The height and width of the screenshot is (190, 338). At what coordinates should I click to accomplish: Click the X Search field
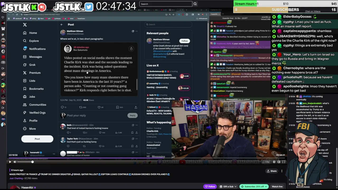click(168, 25)
